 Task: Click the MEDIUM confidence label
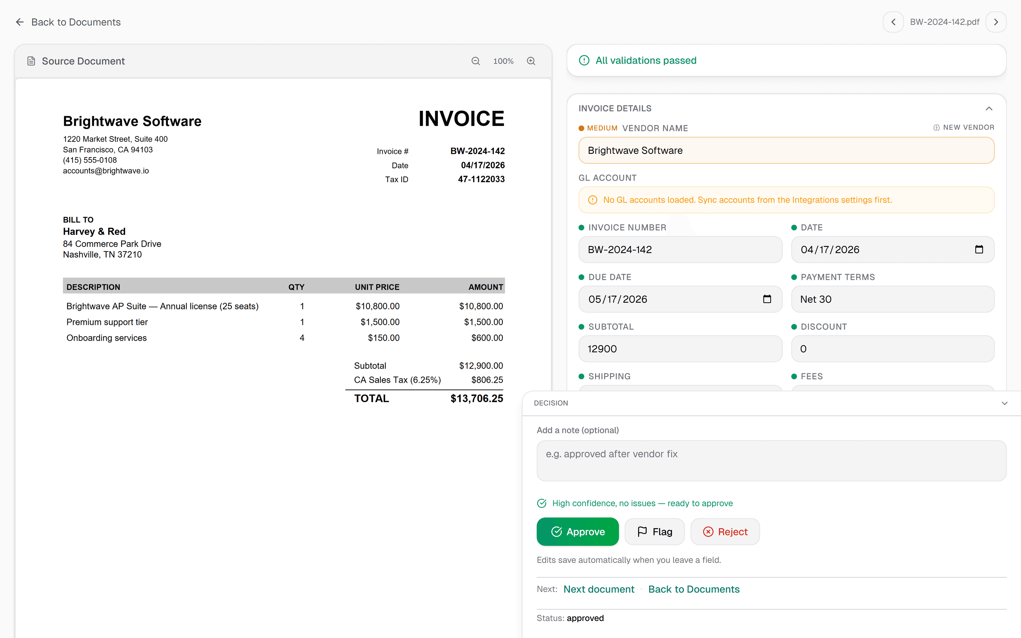tap(602, 128)
